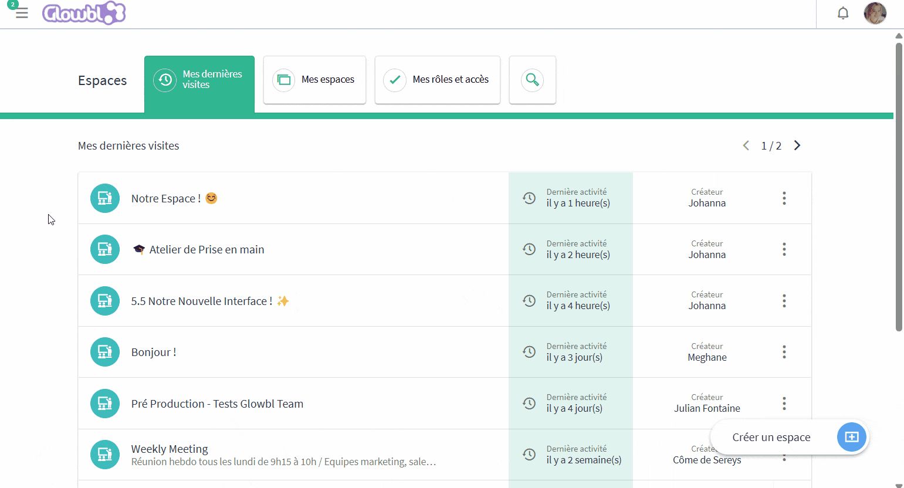Open options menu for Notre Espace !
This screenshot has width=904, height=488.
784,198
